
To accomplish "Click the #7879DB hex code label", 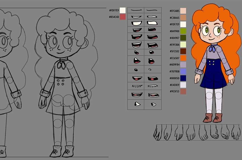I will (x=174, y=71).
